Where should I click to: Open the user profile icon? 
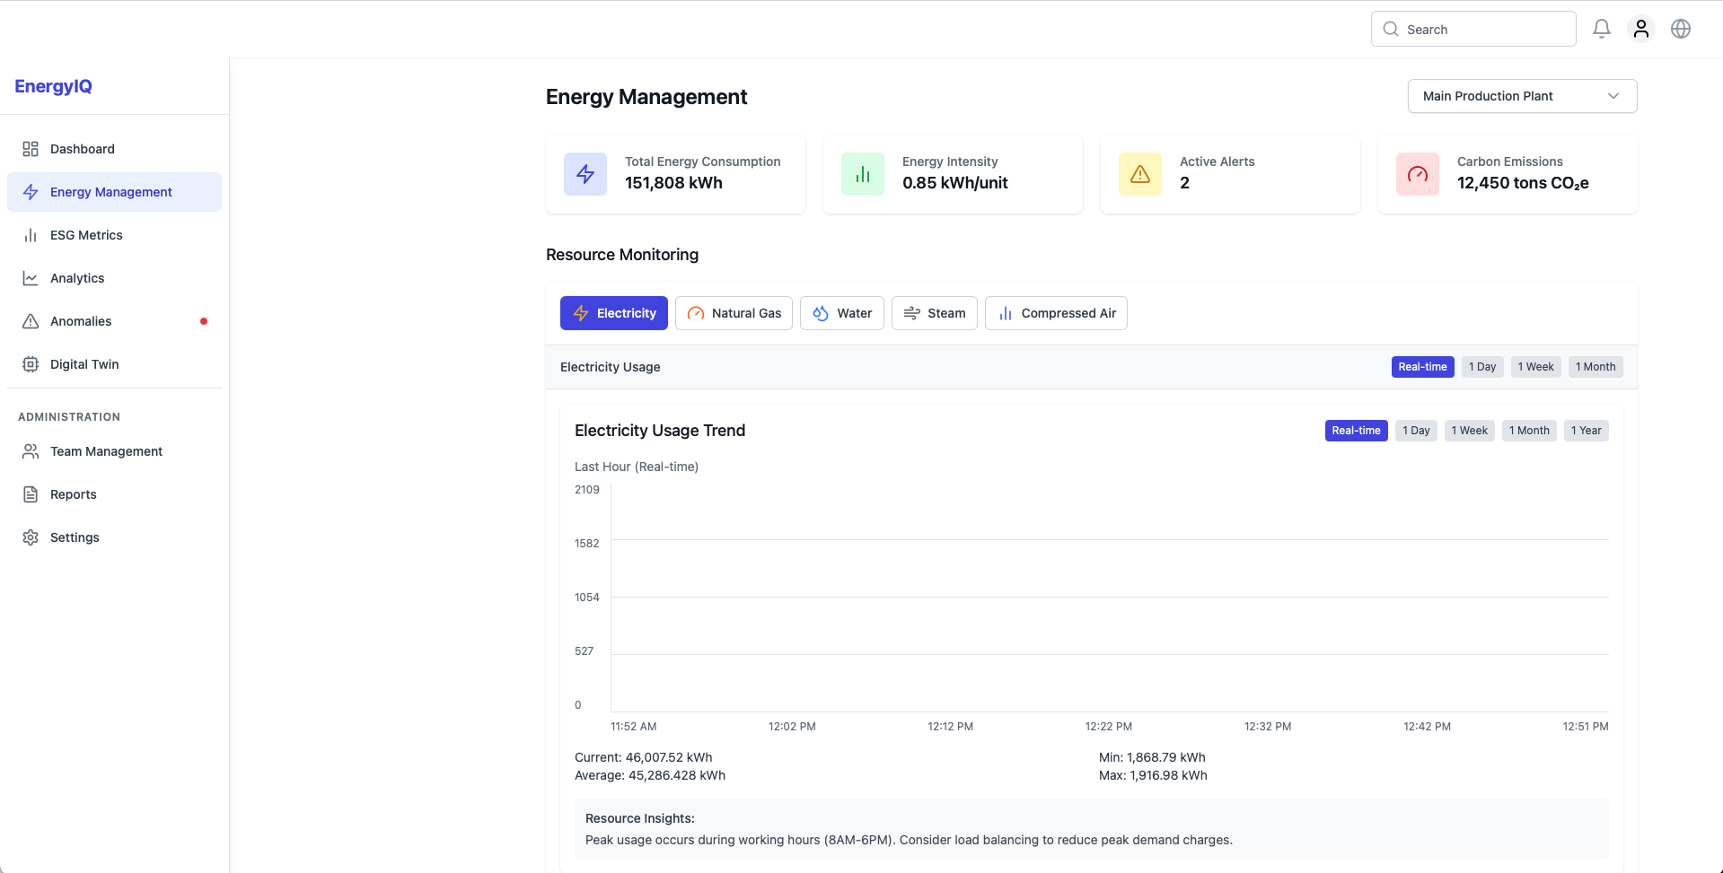point(1640,29)
